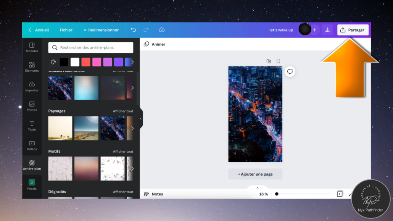Click the 18 % zoom level
393x221 pixels.
(x=263, y=194)
